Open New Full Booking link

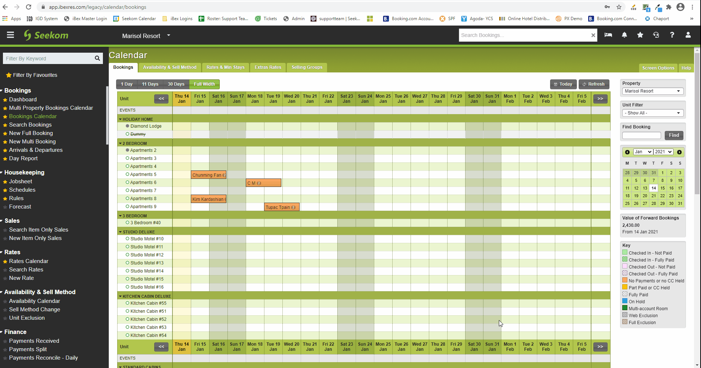(31, 133)
